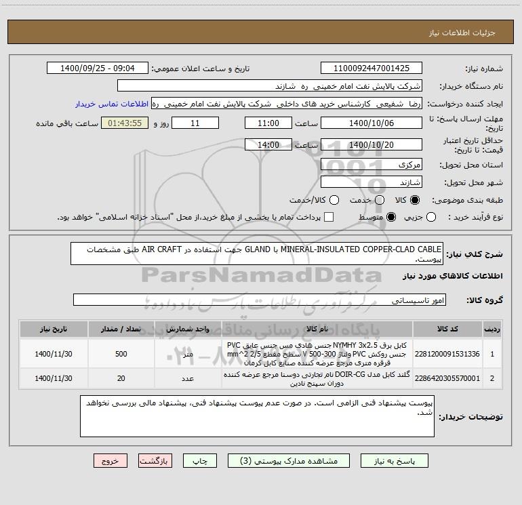Select the خدمت radio button
The width and height of the screenshot is (522, 505).
pos(380,200)
